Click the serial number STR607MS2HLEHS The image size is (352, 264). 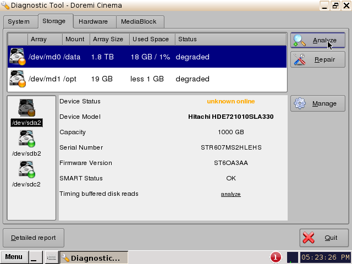(231, 147)
